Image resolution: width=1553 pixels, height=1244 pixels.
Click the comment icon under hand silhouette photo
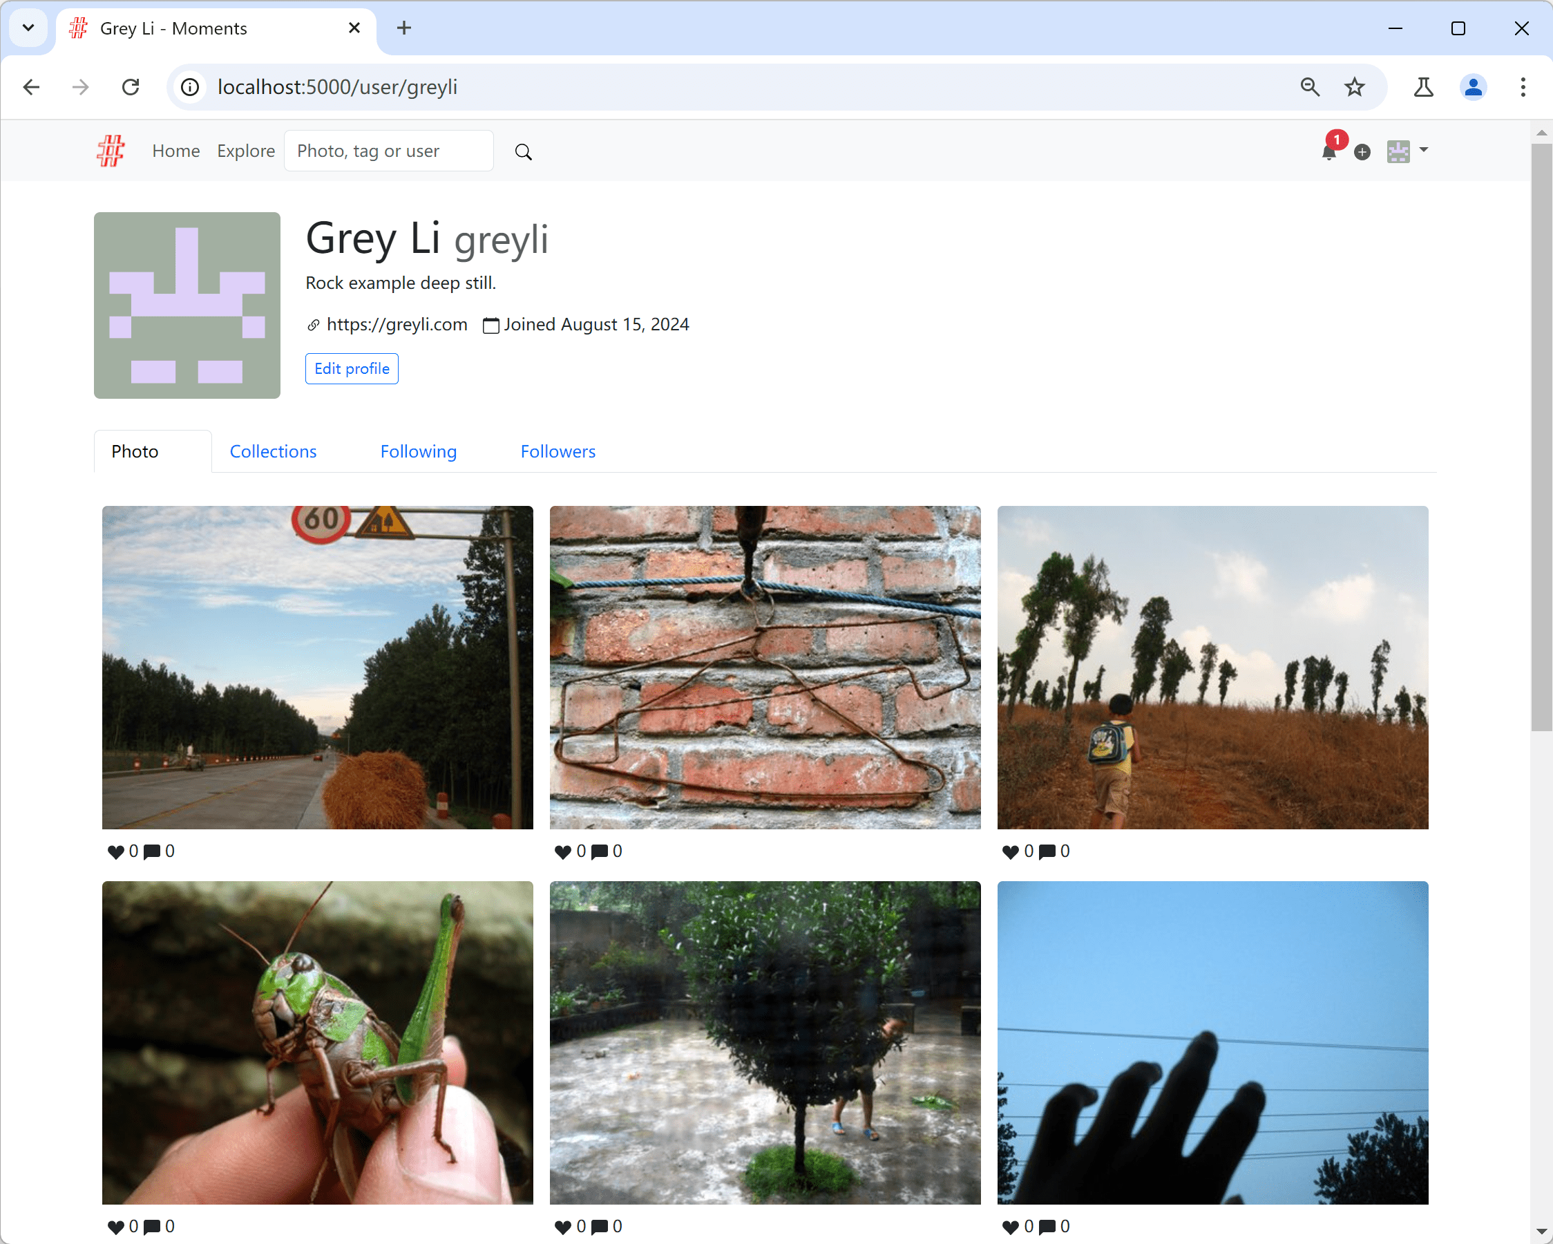(x=1047, y=1227)
